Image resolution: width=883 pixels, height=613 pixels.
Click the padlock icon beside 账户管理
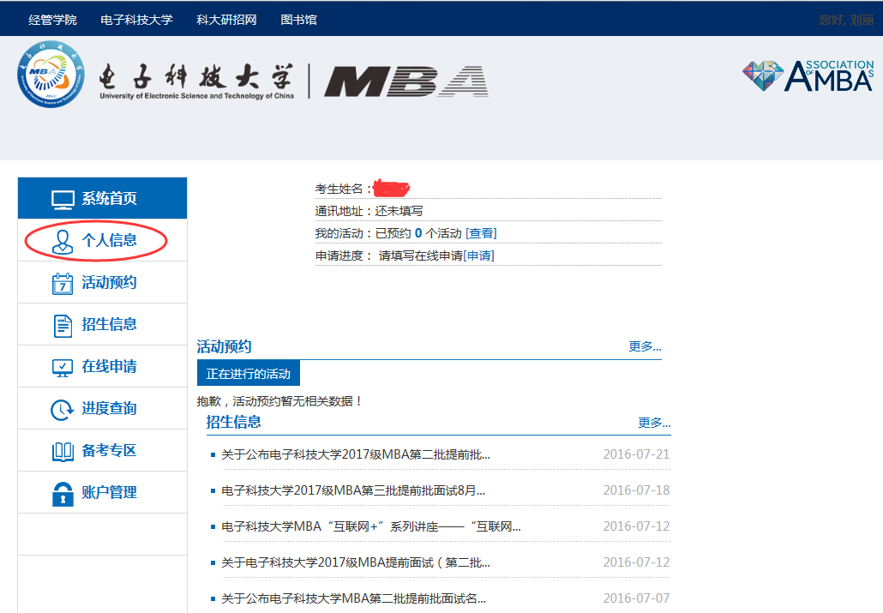click(63, 494)
